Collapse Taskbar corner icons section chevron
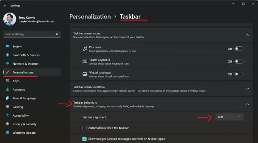Image resolution: width=258 pixels, height=143 pixels. tap(248, 35)
